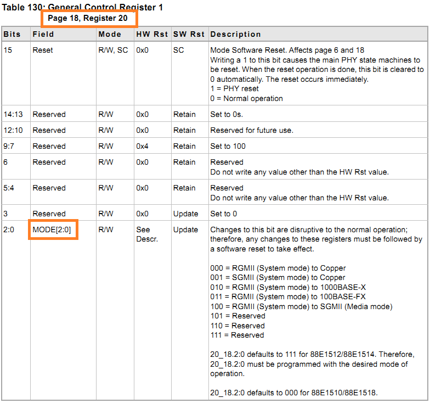Screen dimensions: 430x403
Task: Click the 'HW Rst' column header
Action: coord(152,34)
